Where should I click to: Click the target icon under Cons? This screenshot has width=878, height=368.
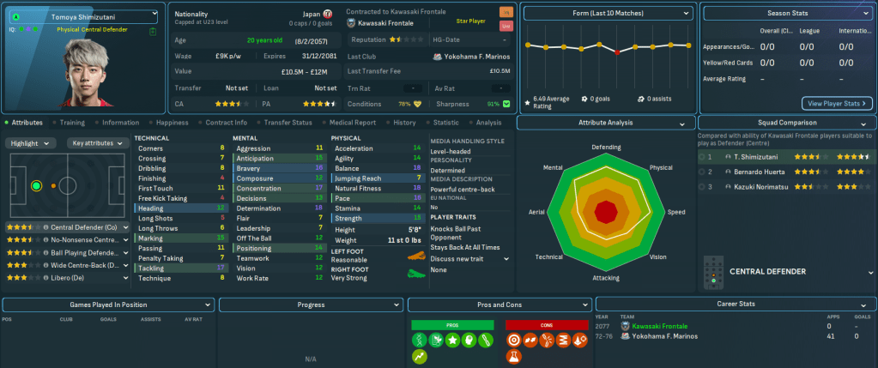[514, 341]
